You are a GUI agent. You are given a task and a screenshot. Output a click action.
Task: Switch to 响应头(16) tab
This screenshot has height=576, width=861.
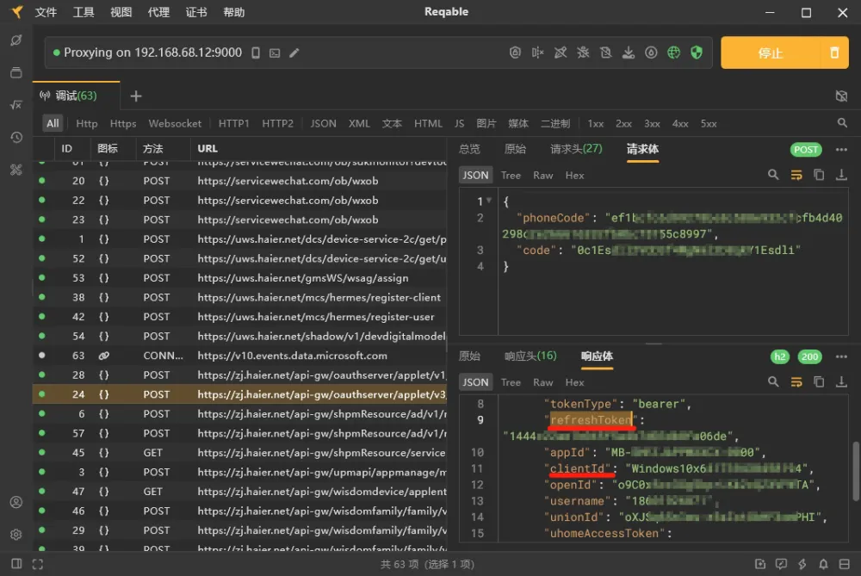530,356
